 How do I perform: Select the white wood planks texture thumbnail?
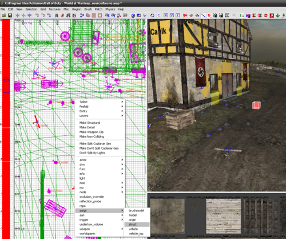[223, 216]
